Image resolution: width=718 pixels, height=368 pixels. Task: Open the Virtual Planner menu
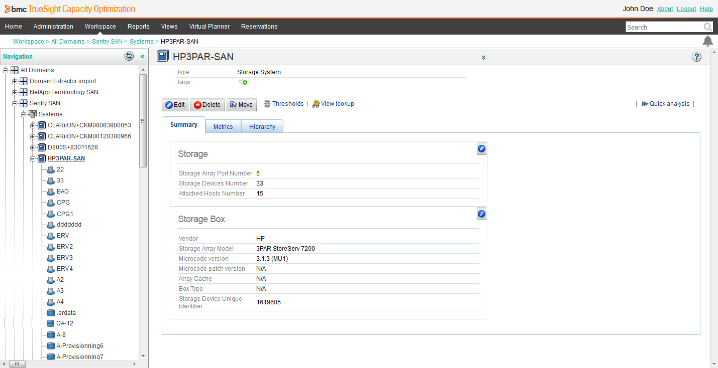coord(210,27)
